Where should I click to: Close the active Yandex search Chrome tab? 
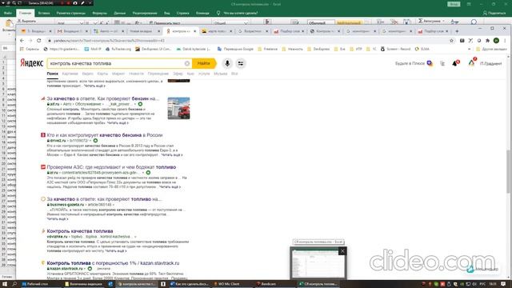pyautogui.click(x=195, y=31)
